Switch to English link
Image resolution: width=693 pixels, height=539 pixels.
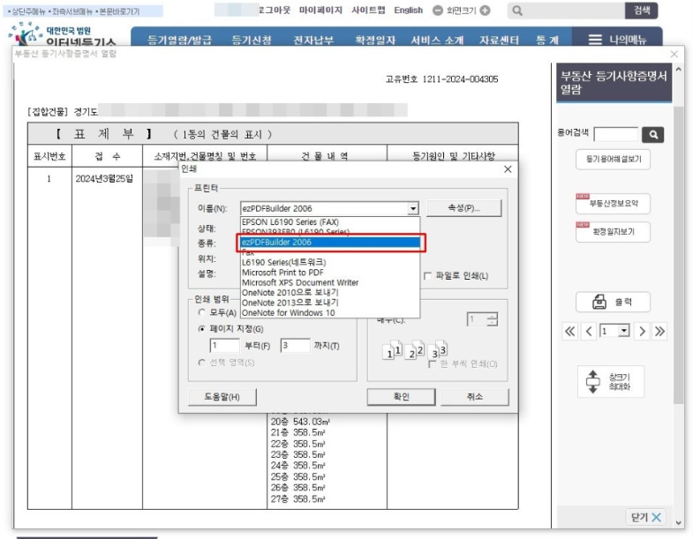pos(409,11)
